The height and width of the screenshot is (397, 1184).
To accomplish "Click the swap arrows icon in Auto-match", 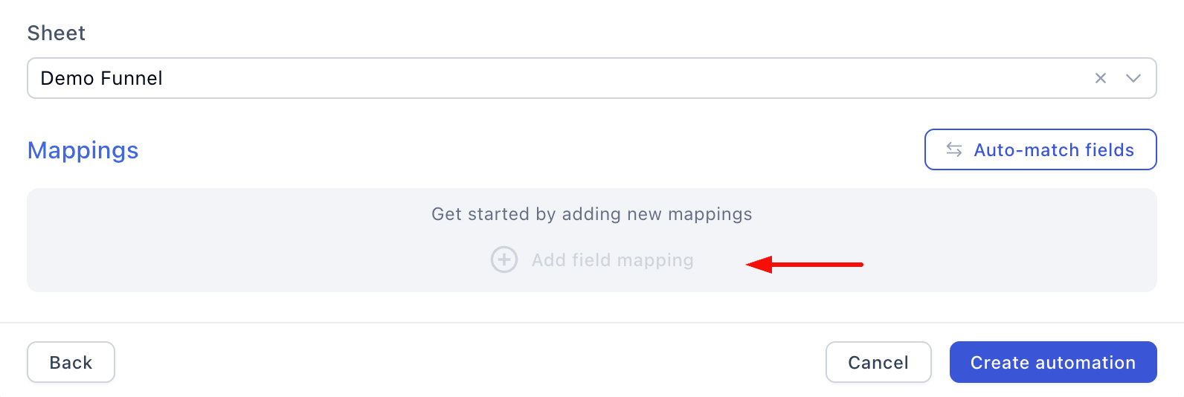I will 954,149.
